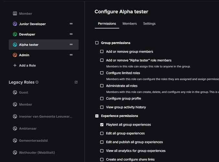Click the Gemeenteraadslid role icon

click(x=15, y=140)
